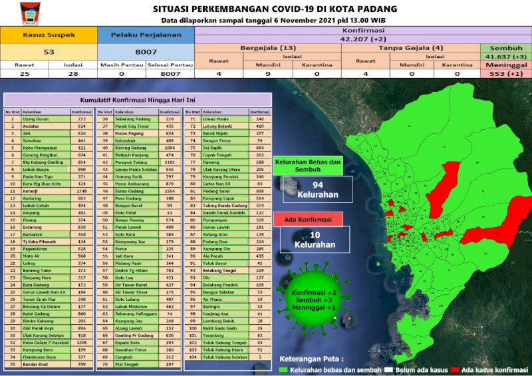The image size is (532, 376).
Task: Click the red legend swatch for Ada kasus konfirmasi
Action: coord(455,370)
